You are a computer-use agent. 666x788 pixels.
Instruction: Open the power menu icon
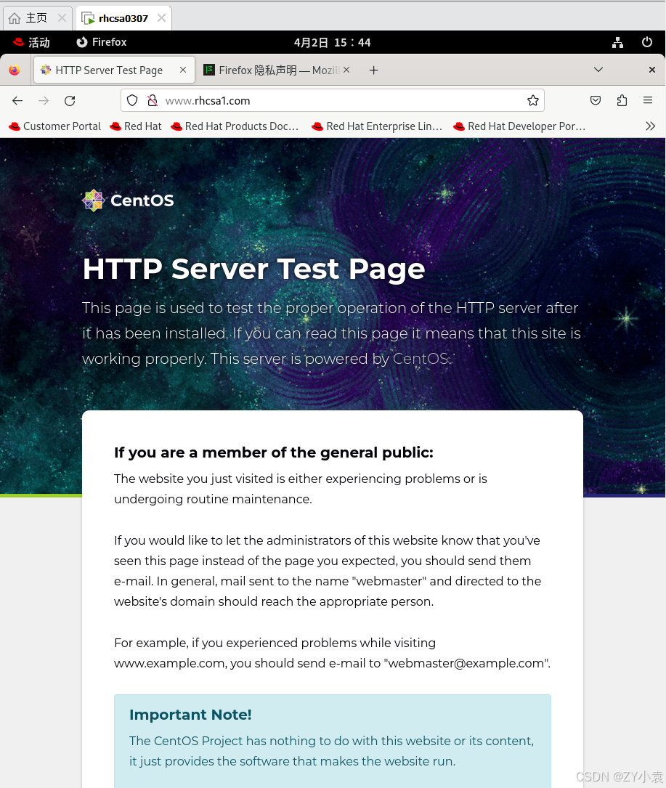[x=647, y=42]
